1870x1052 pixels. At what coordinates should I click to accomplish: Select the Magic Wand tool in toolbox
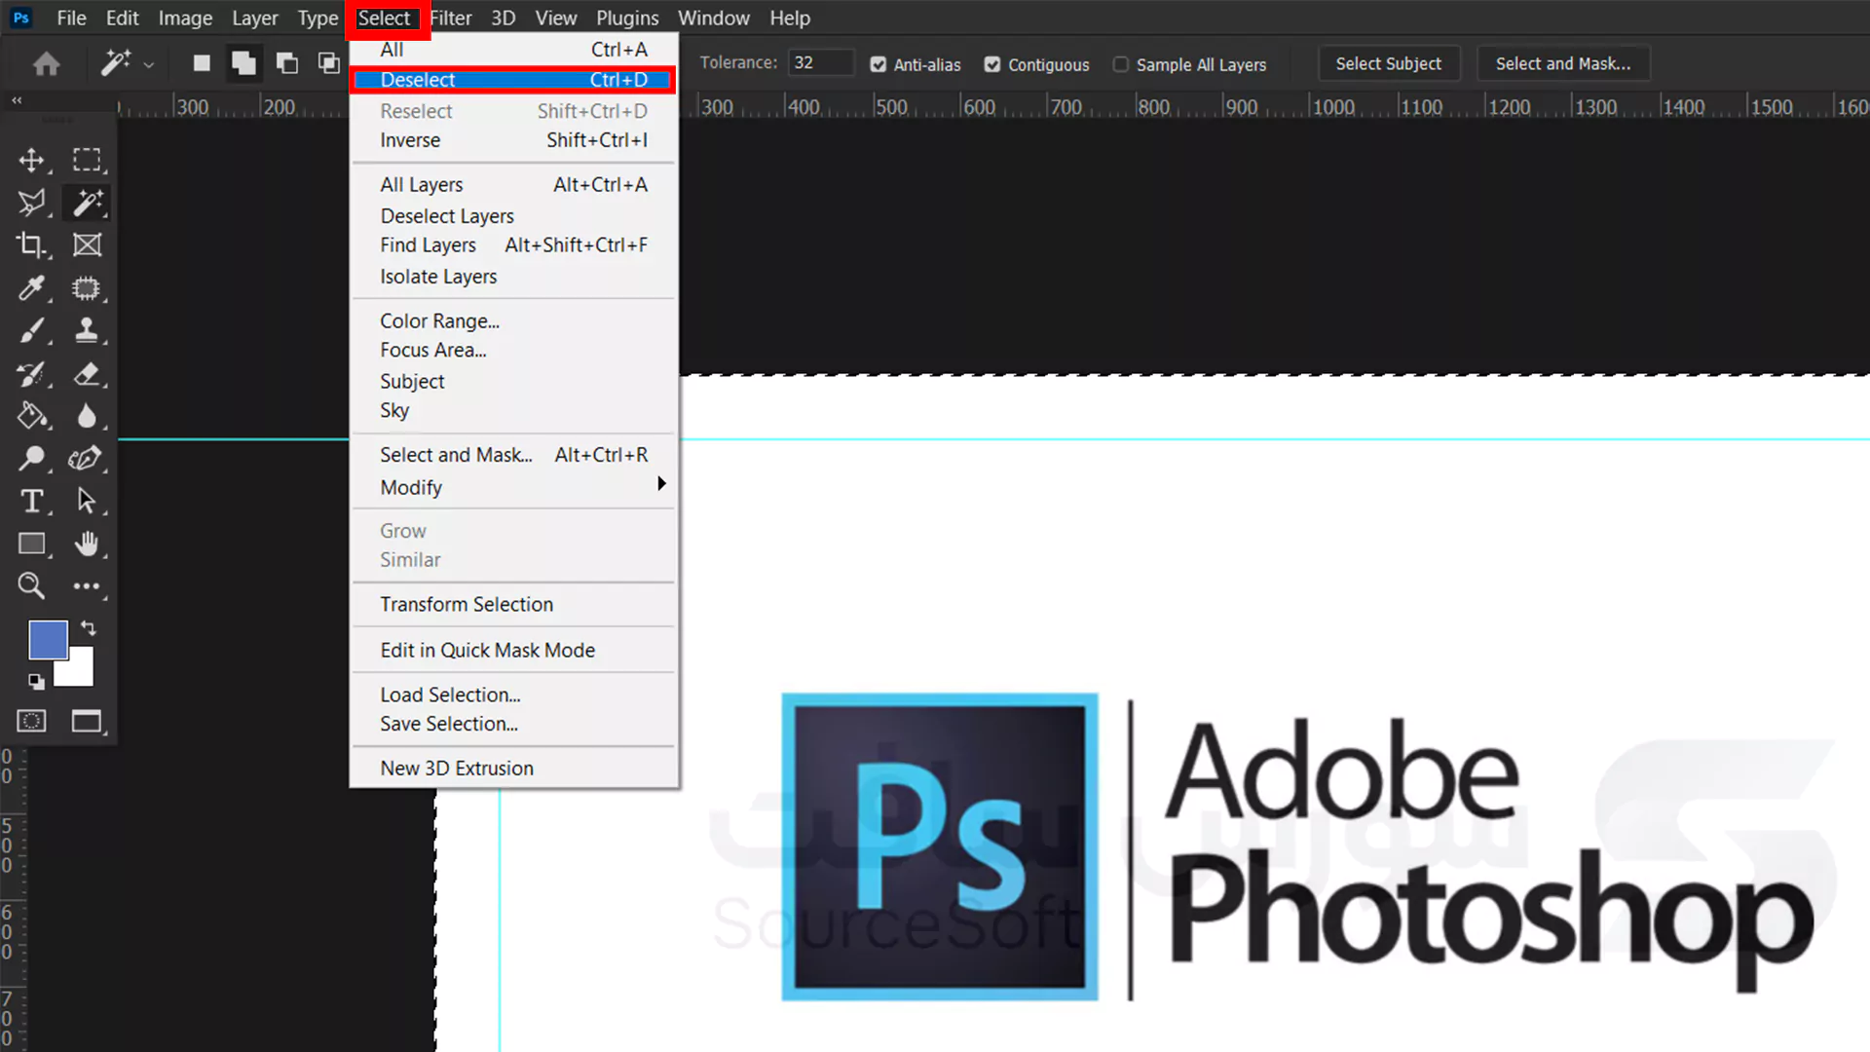(87, 203)
